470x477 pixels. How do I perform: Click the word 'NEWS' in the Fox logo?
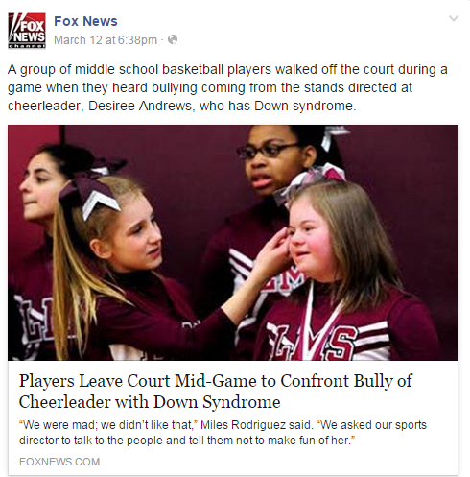29,37
